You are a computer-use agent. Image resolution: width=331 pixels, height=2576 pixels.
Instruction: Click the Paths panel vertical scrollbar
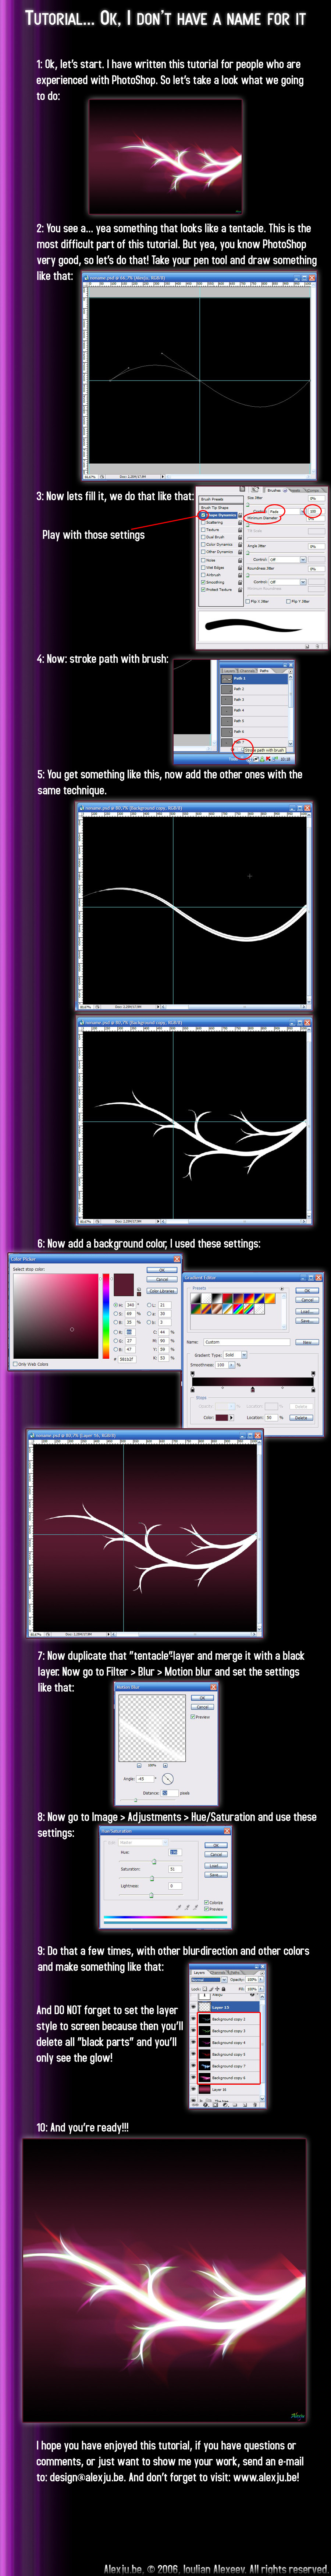pyautogui.click(x=291, y=710)
